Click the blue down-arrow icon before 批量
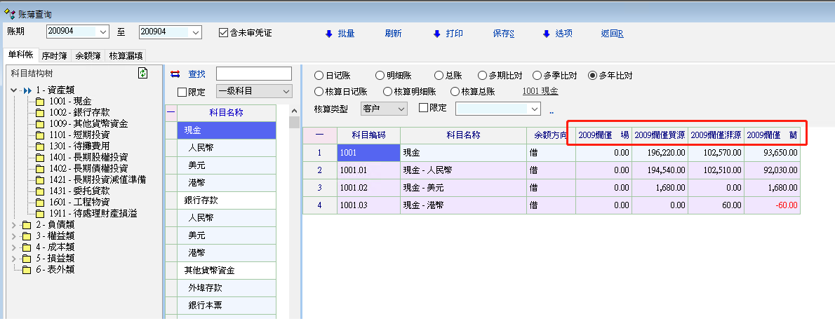This screenshot has height=328, width=835. (x=328, y=34)
